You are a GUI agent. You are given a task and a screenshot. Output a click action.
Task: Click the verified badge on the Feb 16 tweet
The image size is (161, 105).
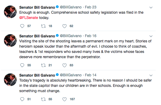coord(57,36)
